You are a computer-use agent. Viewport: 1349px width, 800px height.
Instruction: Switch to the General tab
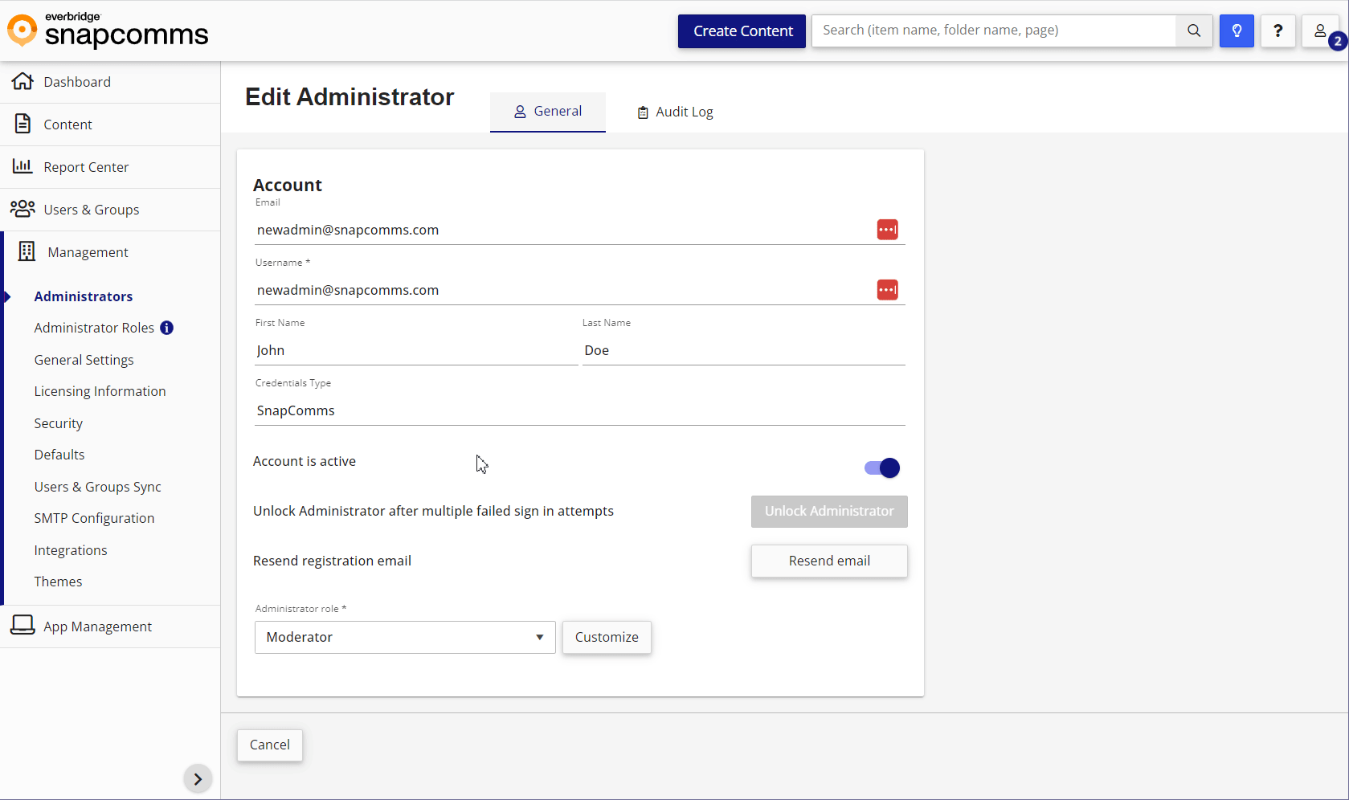point(548,112)
